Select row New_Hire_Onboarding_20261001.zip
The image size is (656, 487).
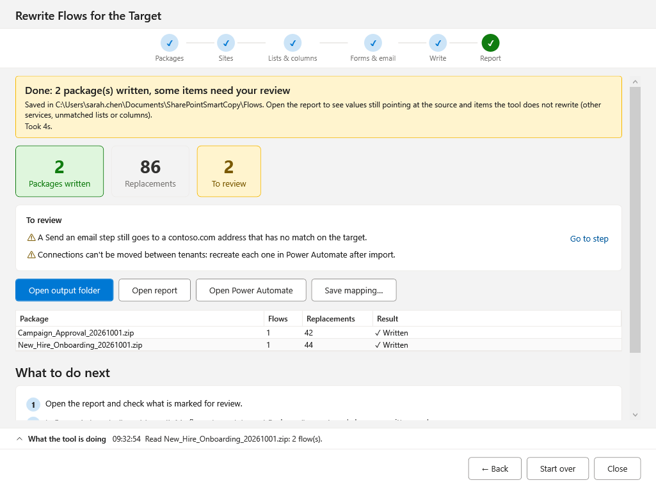(x=318, y=345)
